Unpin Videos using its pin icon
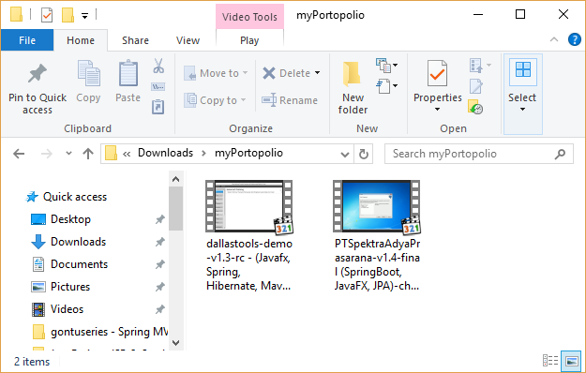Image resolution: width=586 pixels, height=373 pixels. (x=160, y=309)
